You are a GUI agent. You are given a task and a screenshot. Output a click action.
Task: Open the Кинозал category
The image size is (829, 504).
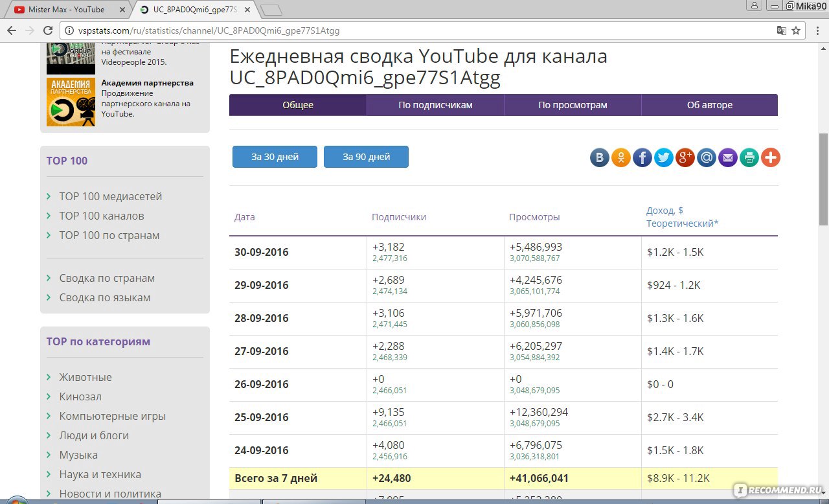80,396
